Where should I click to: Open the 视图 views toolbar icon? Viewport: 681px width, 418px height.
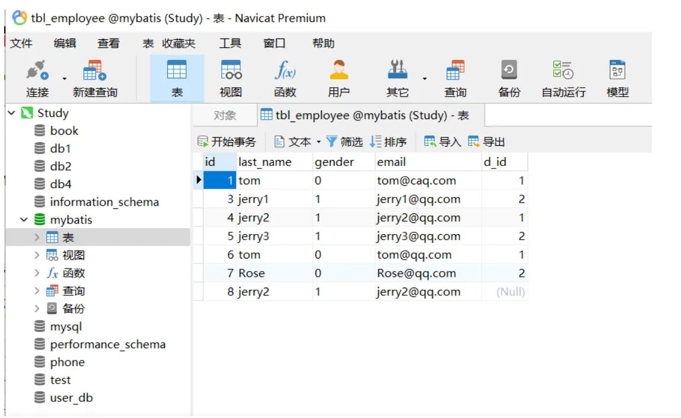click(231, 79)
